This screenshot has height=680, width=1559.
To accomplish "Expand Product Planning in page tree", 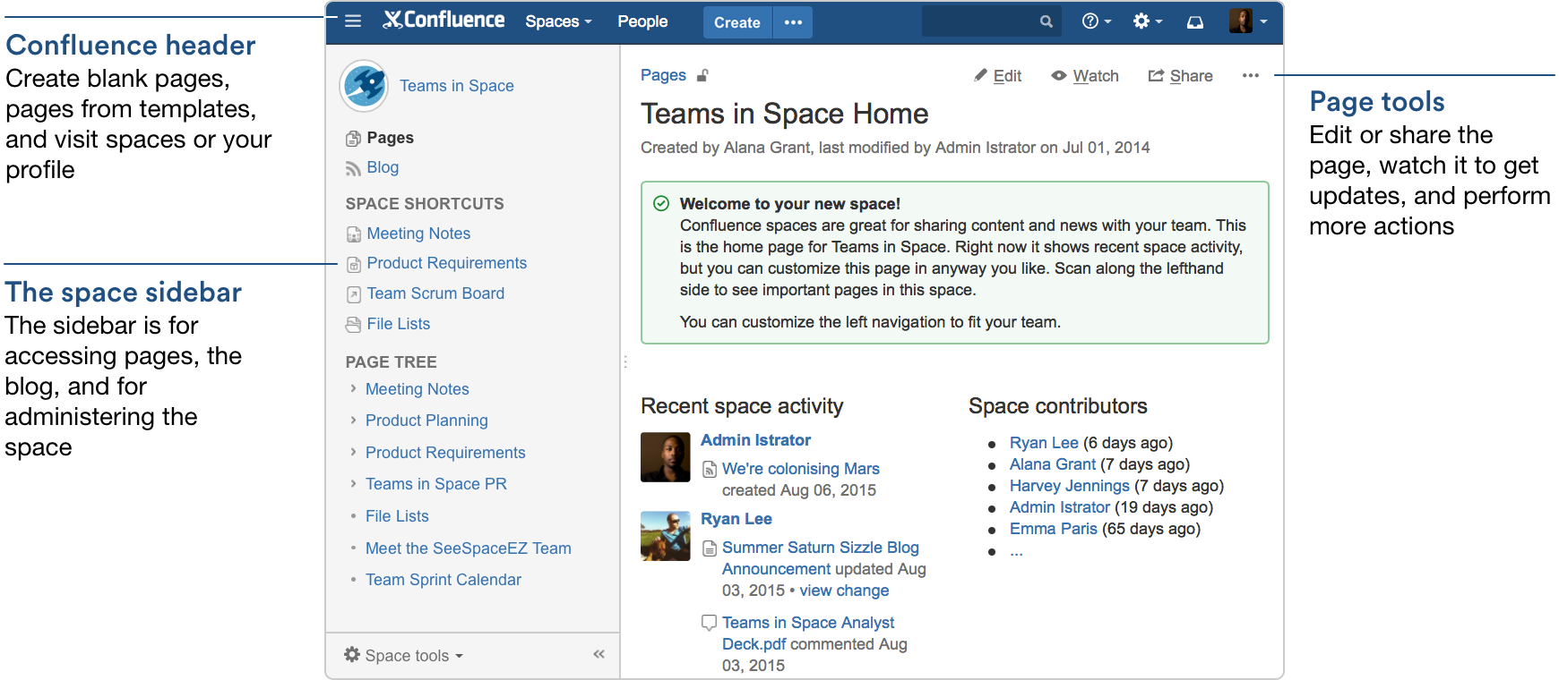I will click(x=353, y=420).
